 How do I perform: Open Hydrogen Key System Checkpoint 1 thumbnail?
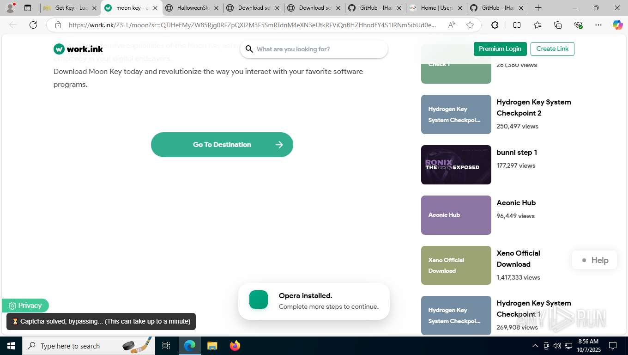point(456,315)
